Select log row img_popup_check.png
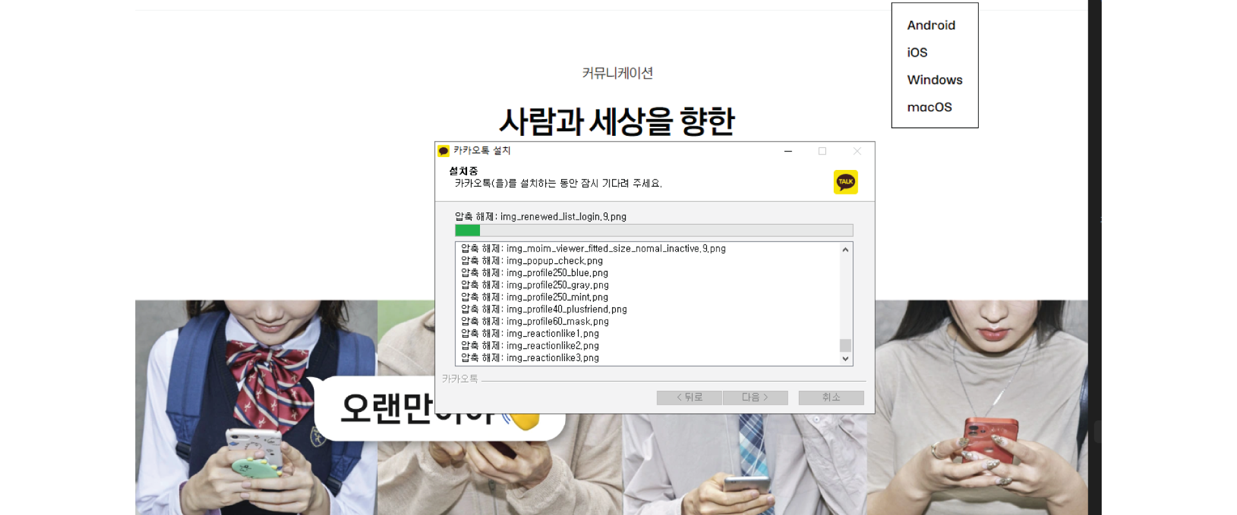 click(x=532, y=261)
